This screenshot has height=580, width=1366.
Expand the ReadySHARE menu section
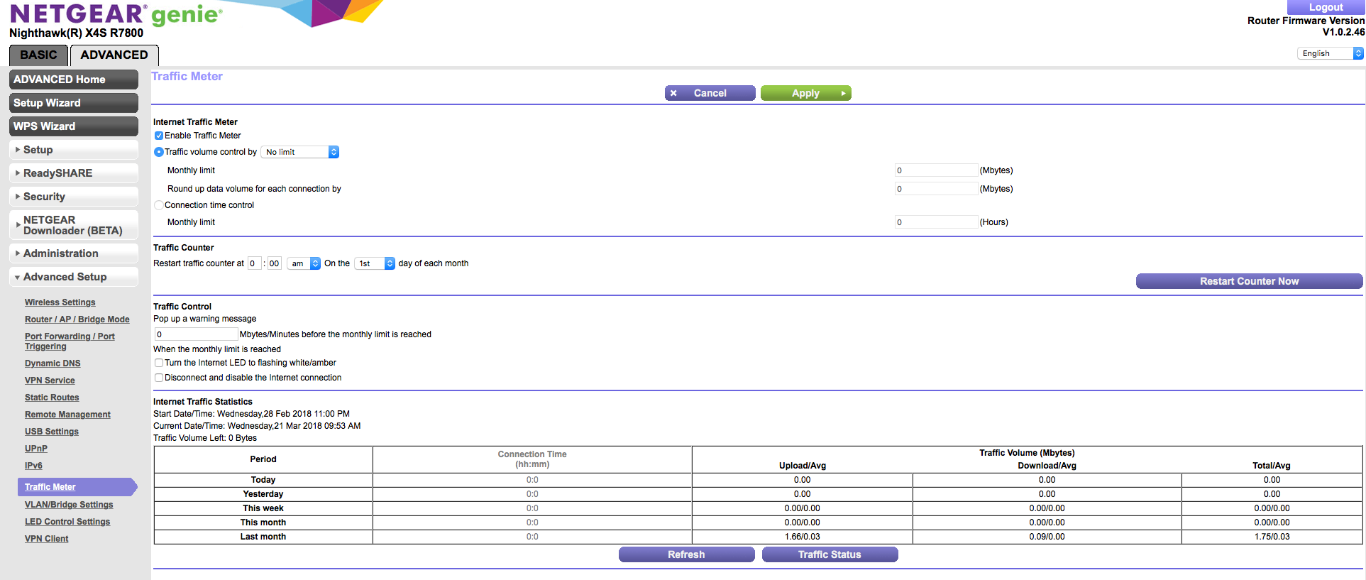(x=74, y=173)
